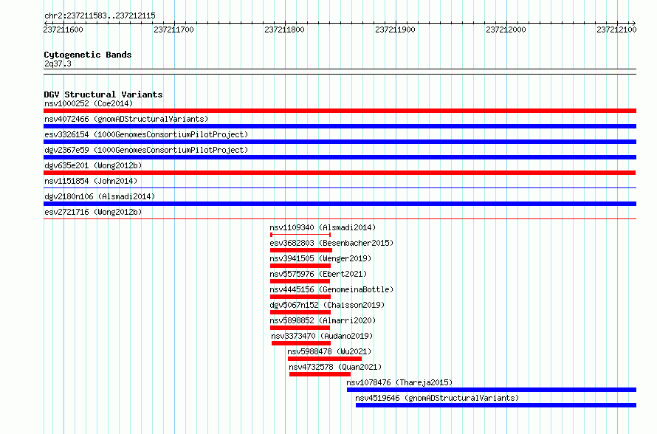Click the blue bar under dgv2180n106

[x=340, y=204]
